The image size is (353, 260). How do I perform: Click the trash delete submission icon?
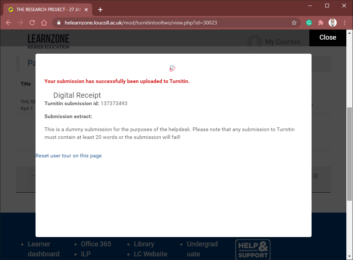click(315, 176)
